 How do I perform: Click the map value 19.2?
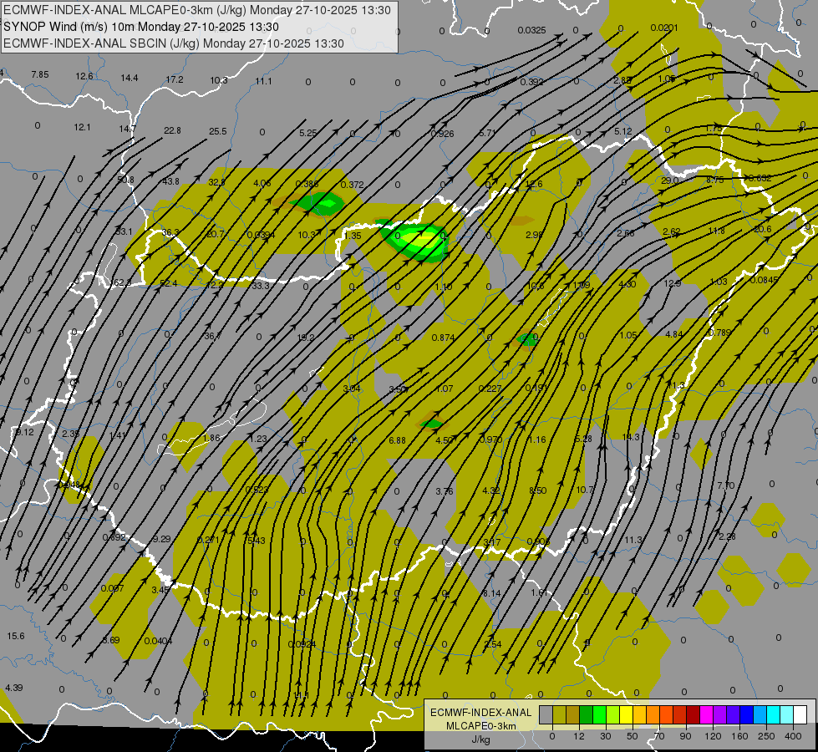[306, 338]
